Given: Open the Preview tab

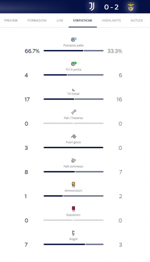Looking at the screenshot, I should (11, 20).
